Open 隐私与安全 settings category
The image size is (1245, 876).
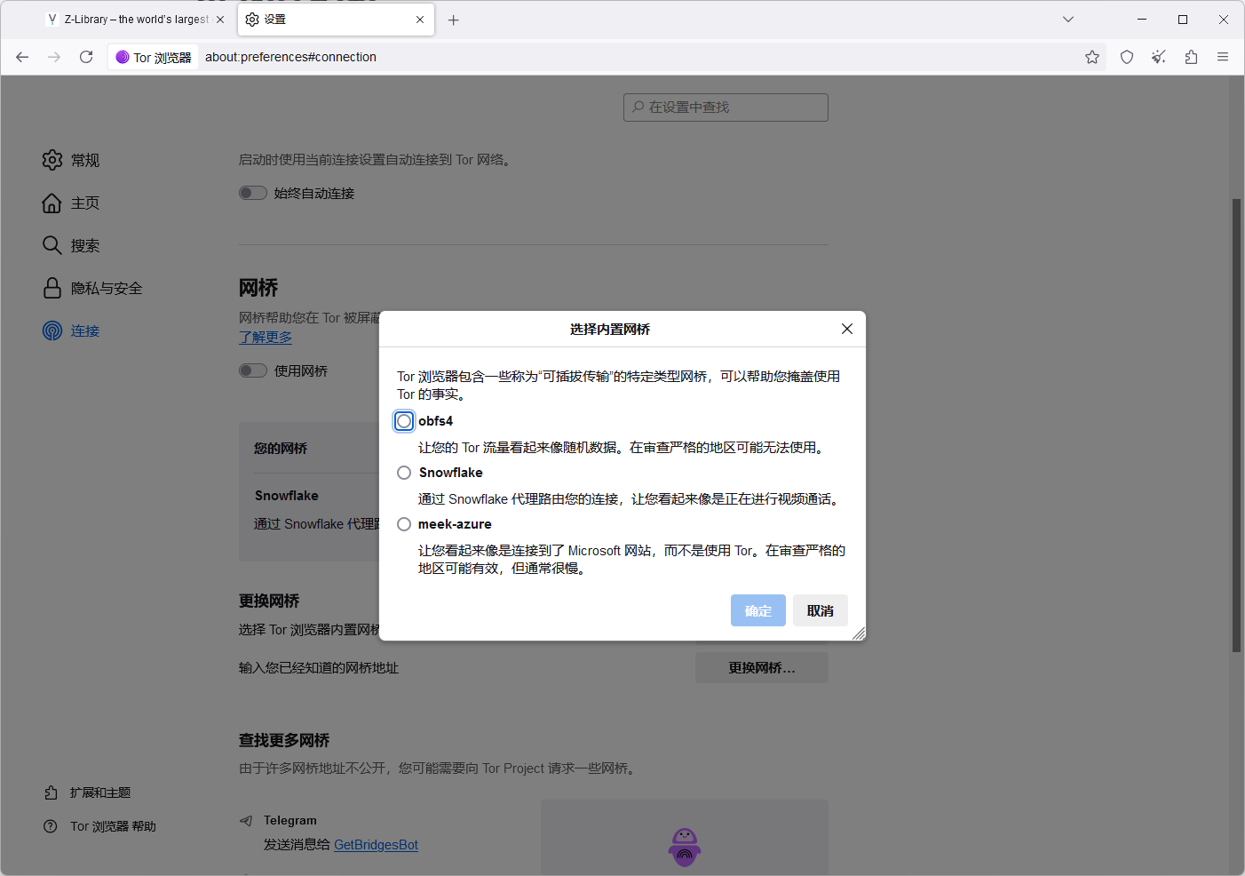tap(92, 288)
